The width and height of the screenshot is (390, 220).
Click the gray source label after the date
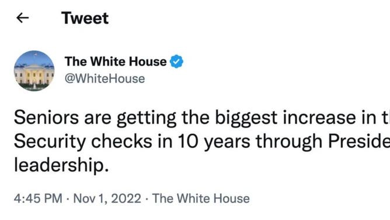point(201,198)
